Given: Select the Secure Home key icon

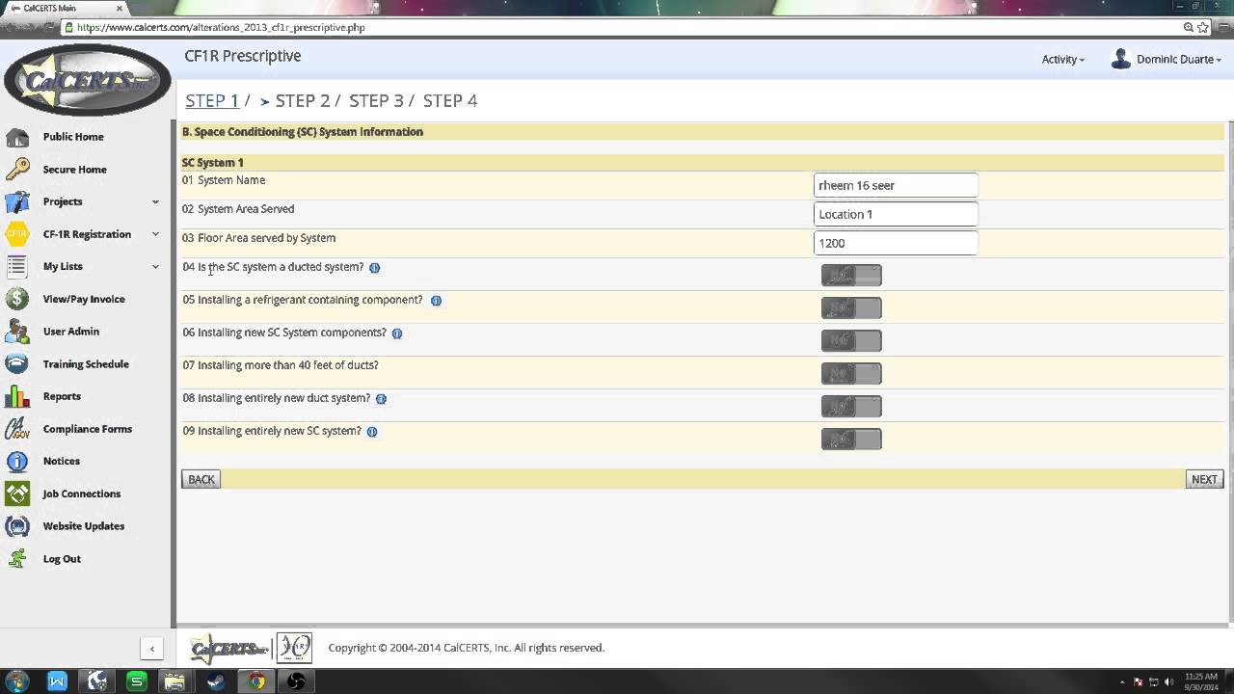Looking at the screenshot, I should click(x=17, y=170).
